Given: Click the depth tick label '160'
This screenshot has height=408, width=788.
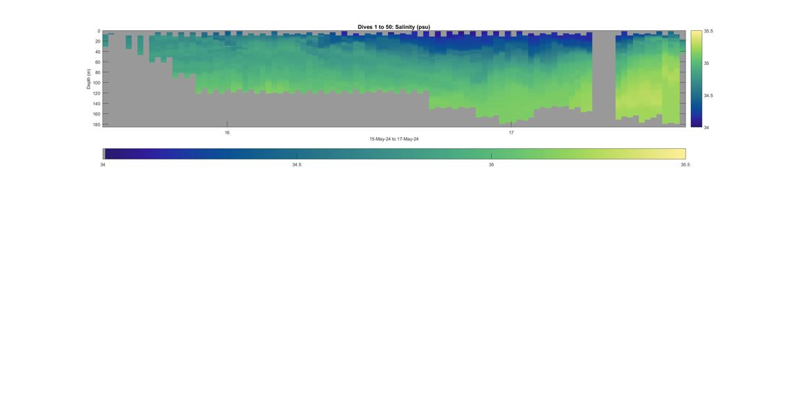Looking at the screenshot, I should coord(96,114).
